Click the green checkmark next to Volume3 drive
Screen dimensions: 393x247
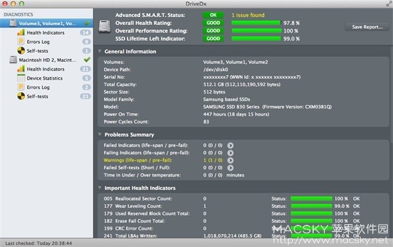coord(87,24)
